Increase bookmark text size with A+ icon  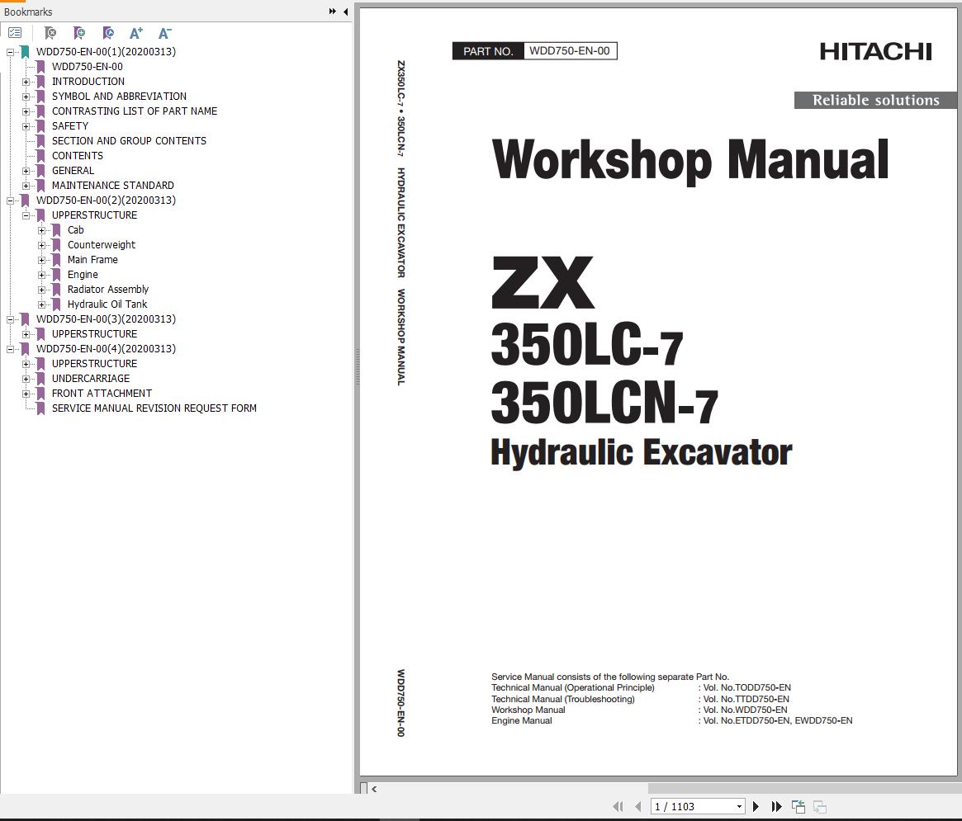(135, 33)
